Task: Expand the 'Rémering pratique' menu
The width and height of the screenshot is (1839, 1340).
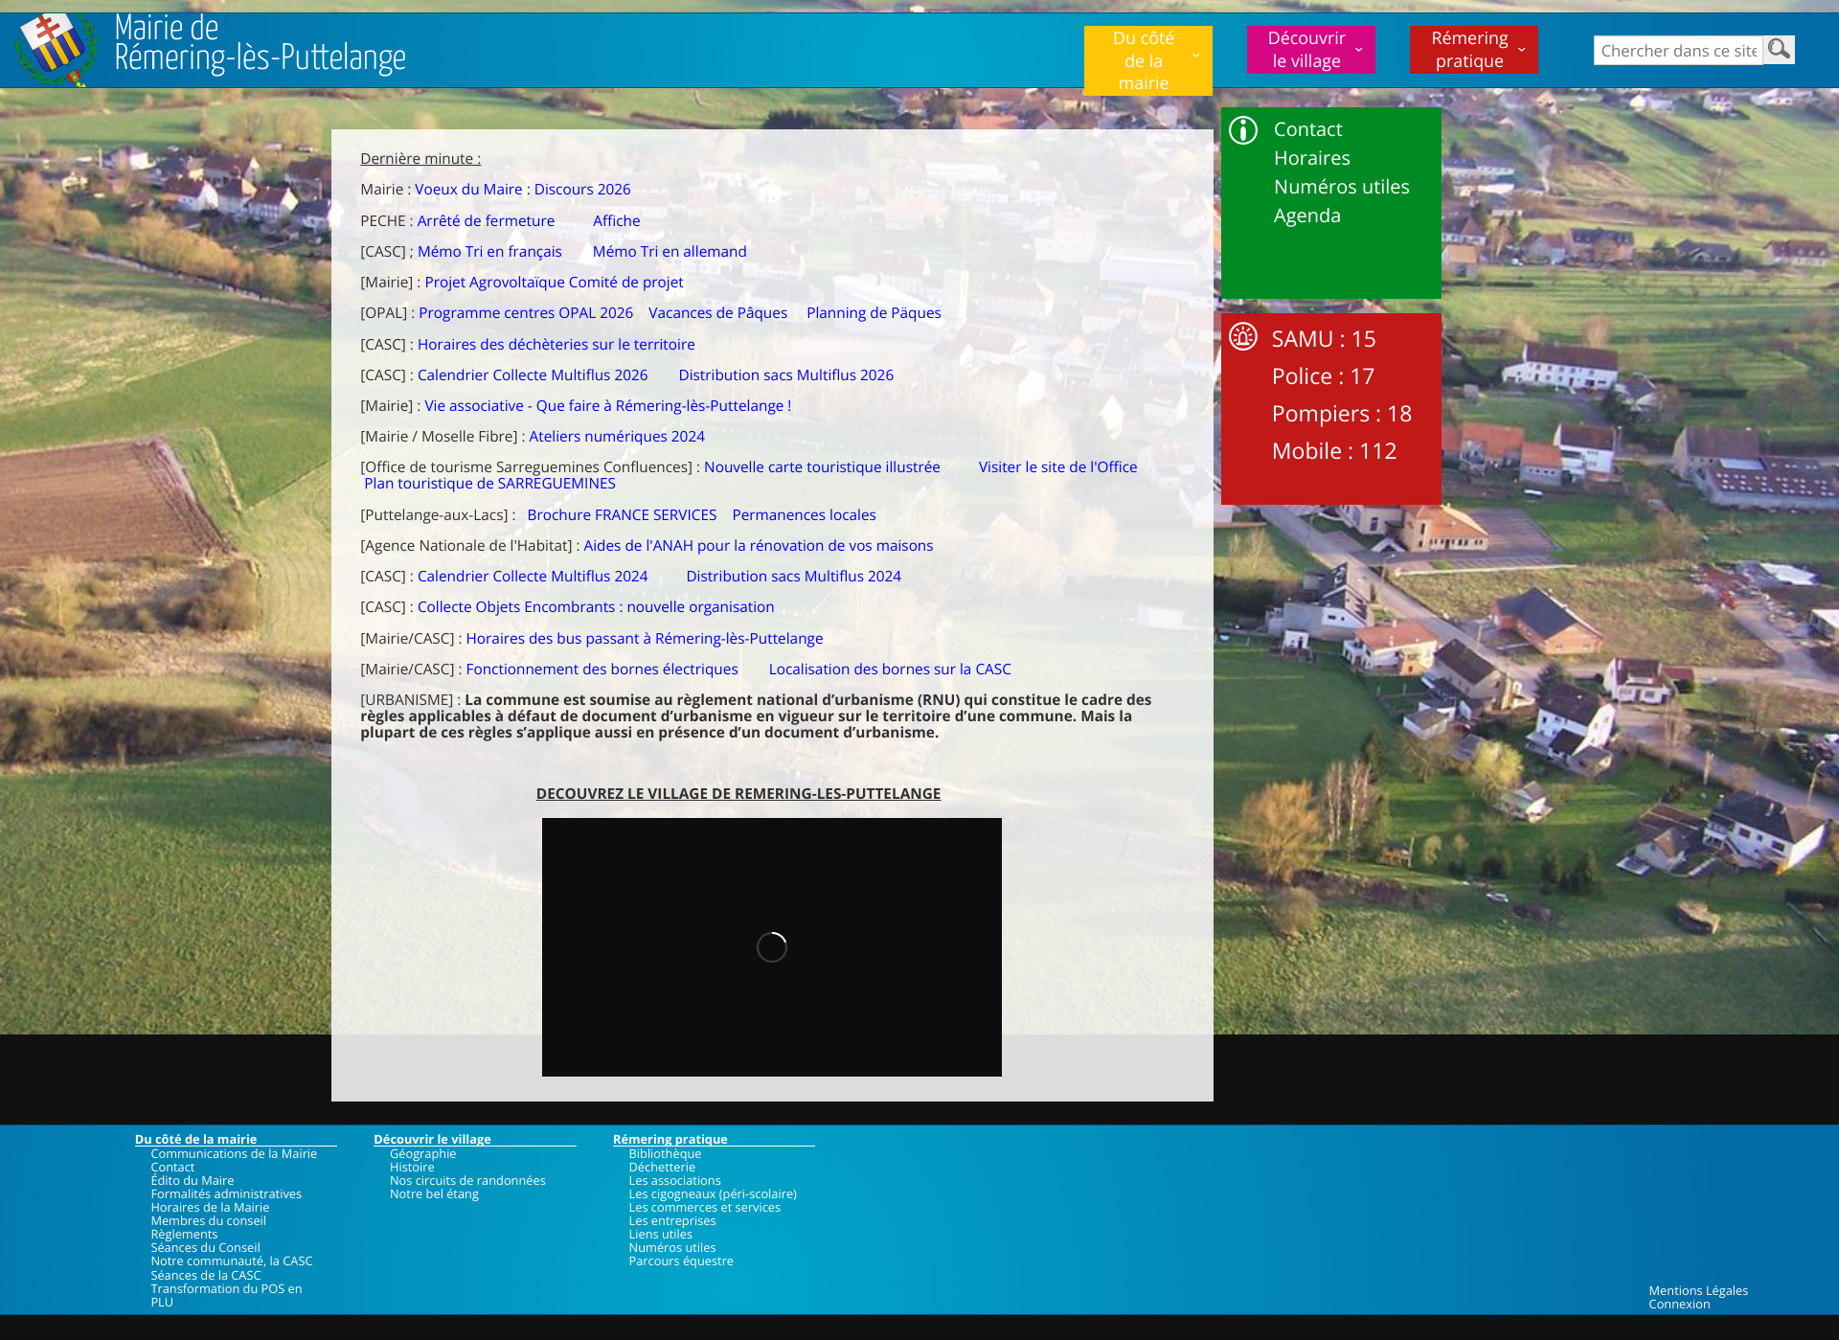Action: click(x=1473, y=50)
